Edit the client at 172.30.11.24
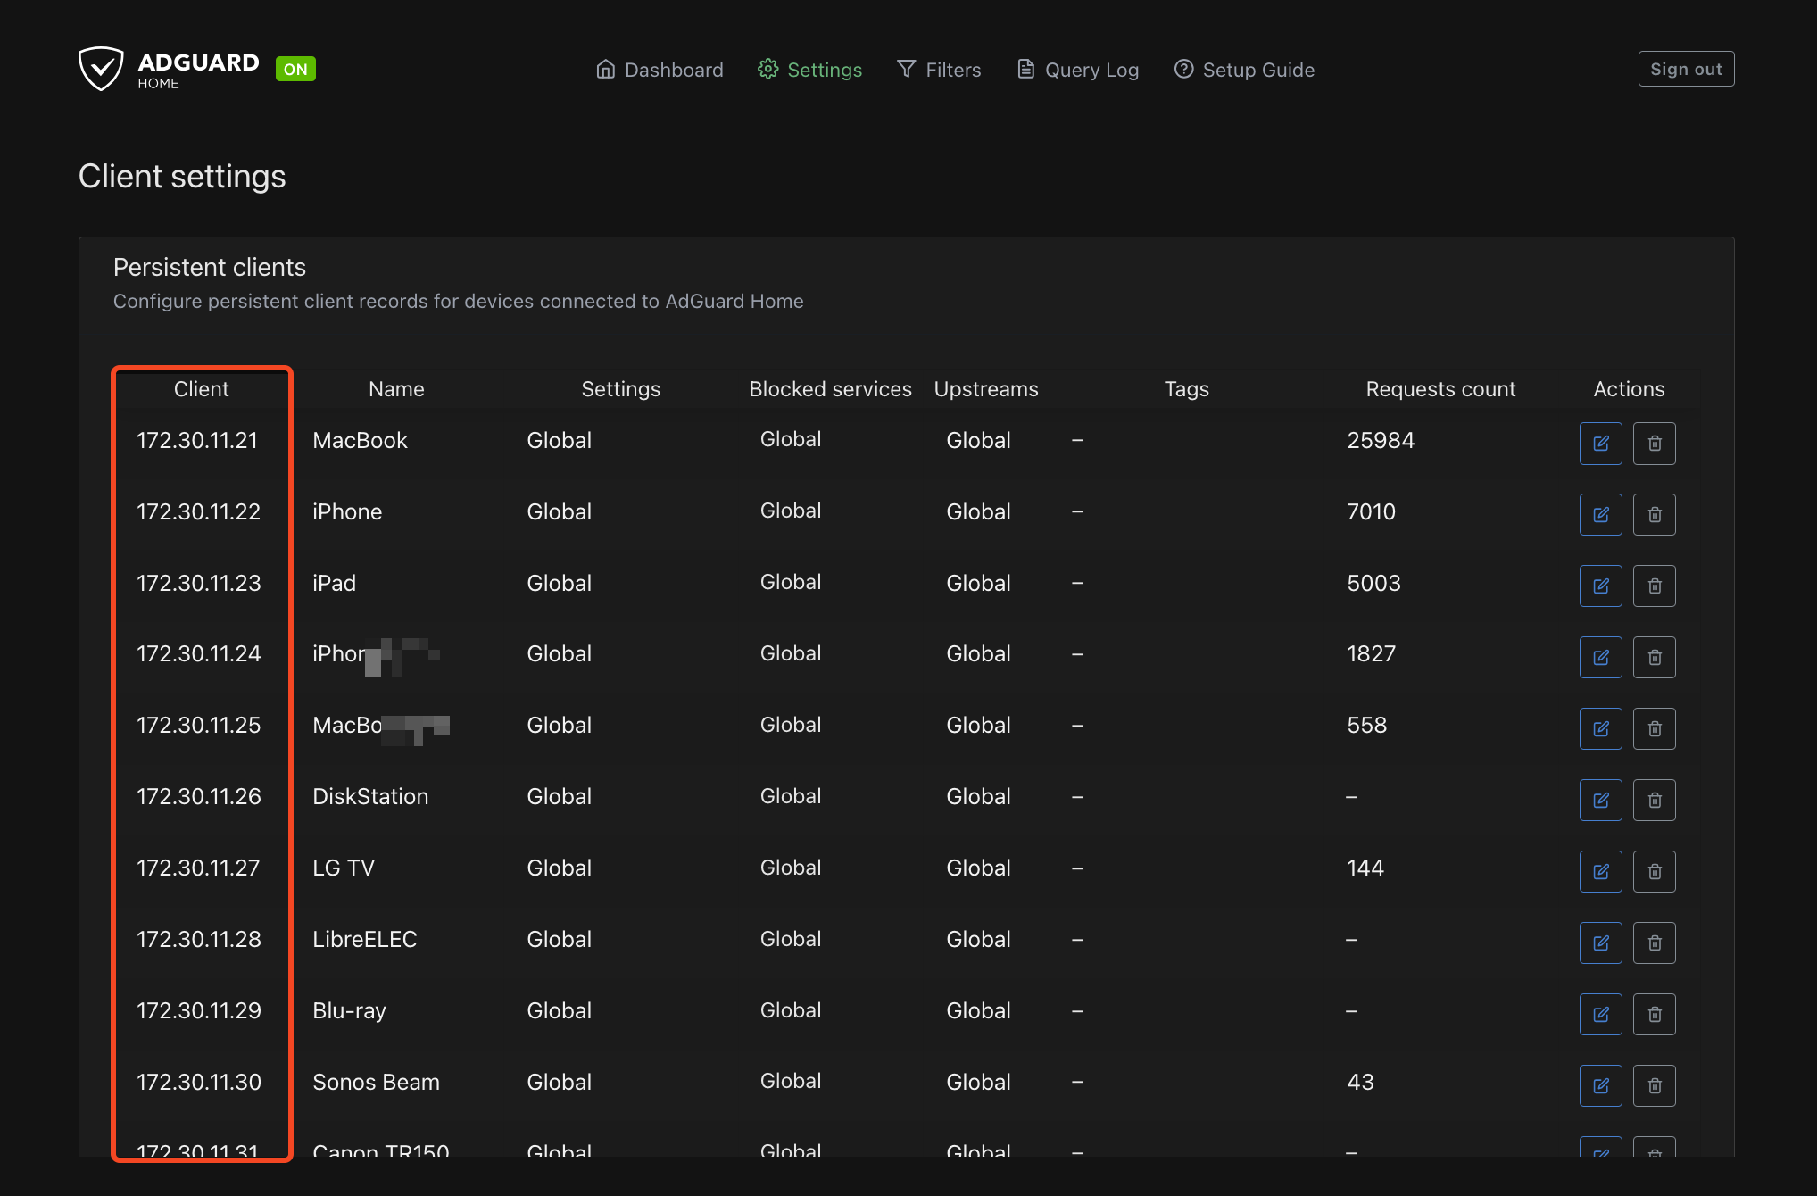This screenshot has width=1817, height=1196. (x=1600, y=658)
